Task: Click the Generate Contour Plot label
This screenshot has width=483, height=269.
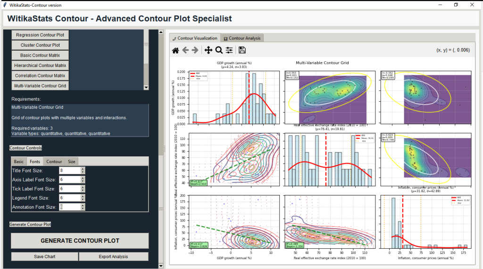Action: tap(30, 224)
